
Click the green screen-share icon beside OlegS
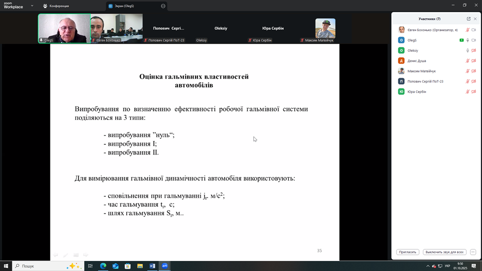(x=461, y=40)
